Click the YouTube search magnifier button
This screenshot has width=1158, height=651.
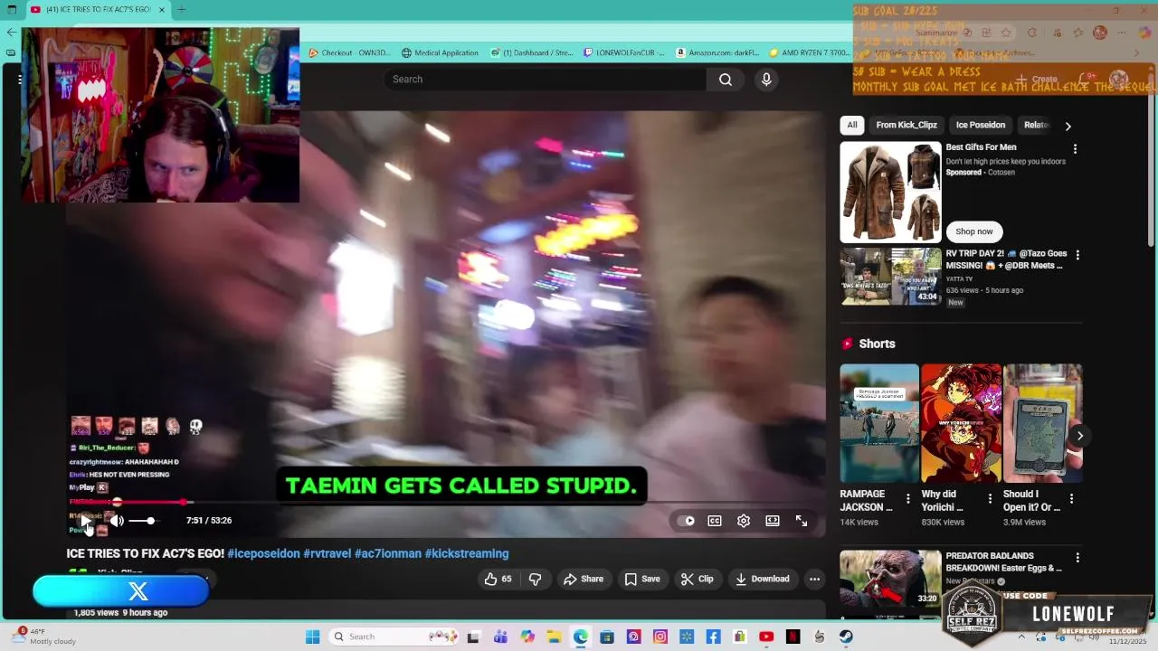(726, 80)
